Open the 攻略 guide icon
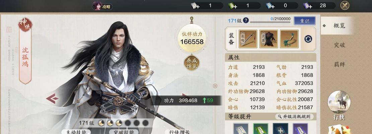The image size is (372, 134). [102, 6]
